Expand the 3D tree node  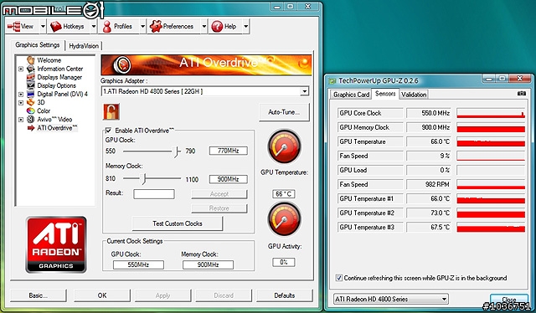point(21,102)
